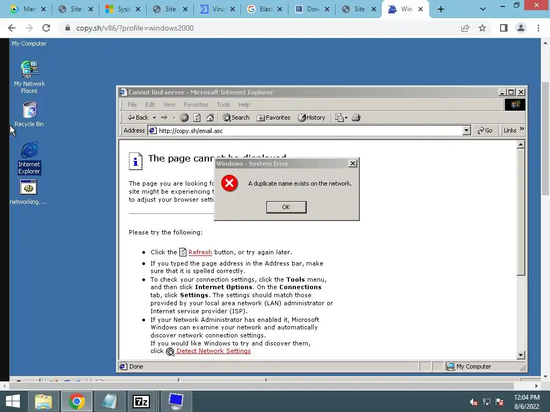Click the My Computer desktop label

click(x=29, y=43)
